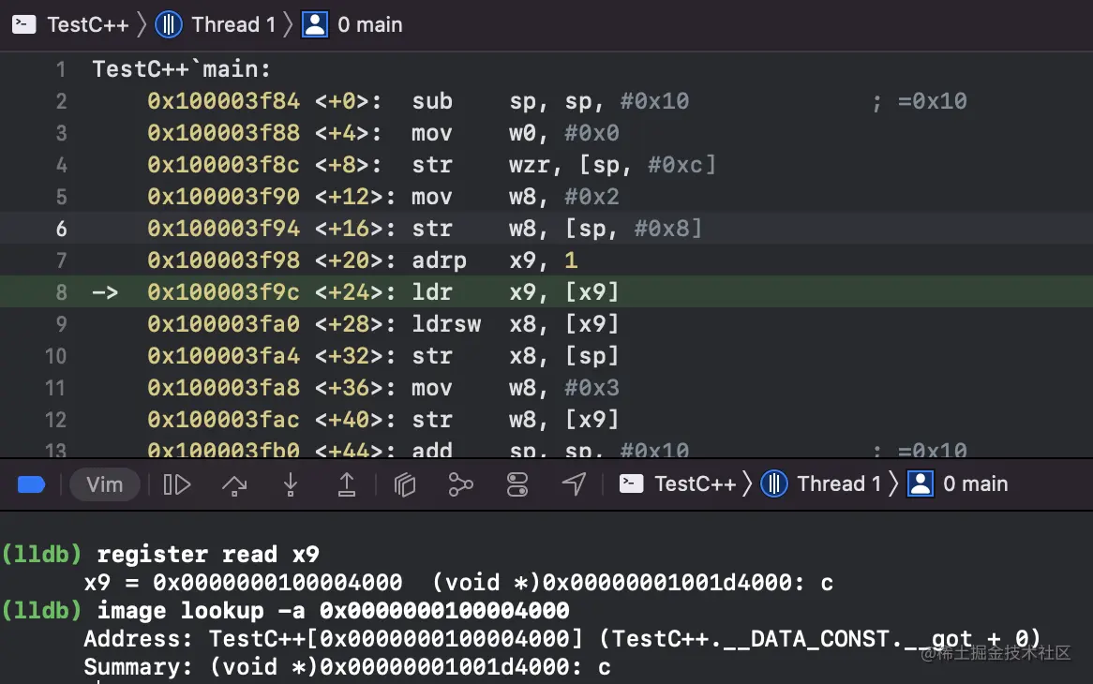Click the ; =0x10 comment on line 2

(x=920, y=102)
